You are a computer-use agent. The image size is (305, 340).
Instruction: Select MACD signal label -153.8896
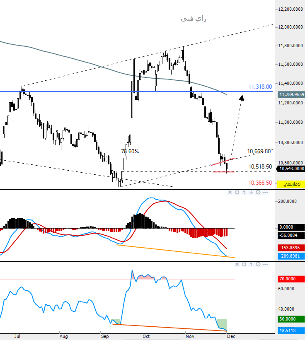pos(291,248)
